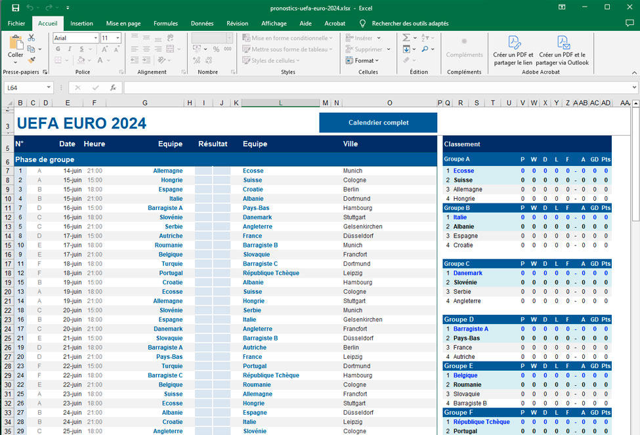This screenshot has height=435, width=640.
Task: Click the Redo arrow icon
Action: (49, 8)
